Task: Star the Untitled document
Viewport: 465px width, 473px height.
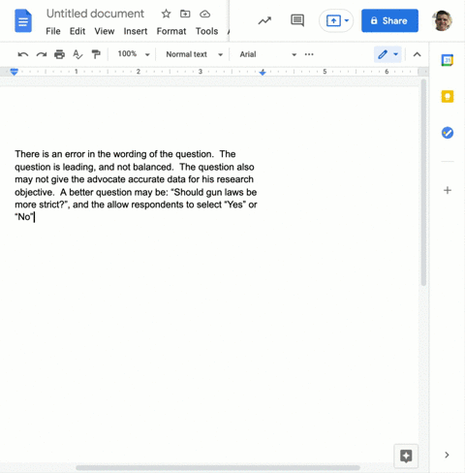Action: click(166, 14)
